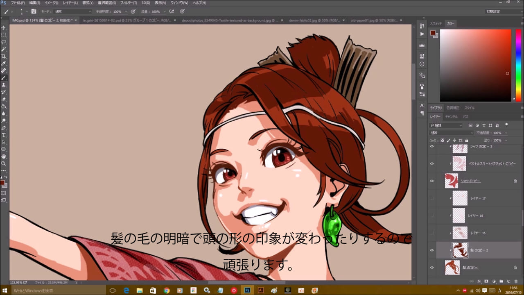Click the foreground color swatch in toolbar
Image resolution: width=524 pixels, height=295 pixels.
(2, 183)
